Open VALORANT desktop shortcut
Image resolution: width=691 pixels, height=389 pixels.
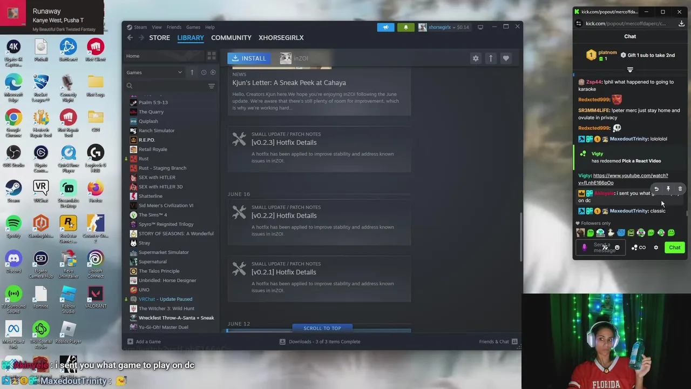pyautogui.click(x=96, y=298)
